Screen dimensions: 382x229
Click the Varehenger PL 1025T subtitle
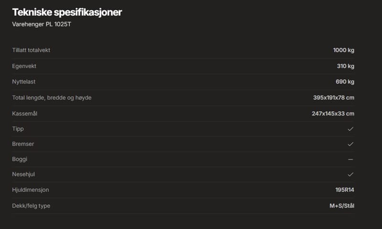41,24
